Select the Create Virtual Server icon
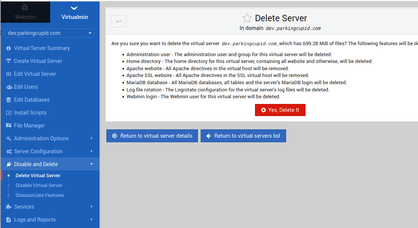Screen dimensions: 418x228 [x=8, y=61]
